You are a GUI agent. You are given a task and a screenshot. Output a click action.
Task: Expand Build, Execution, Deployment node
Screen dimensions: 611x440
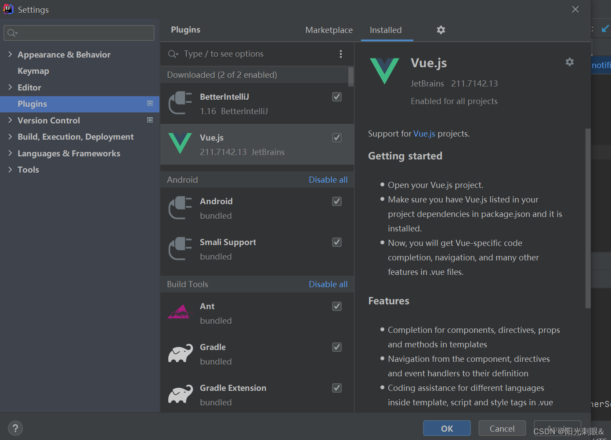[x=10, y=137]
